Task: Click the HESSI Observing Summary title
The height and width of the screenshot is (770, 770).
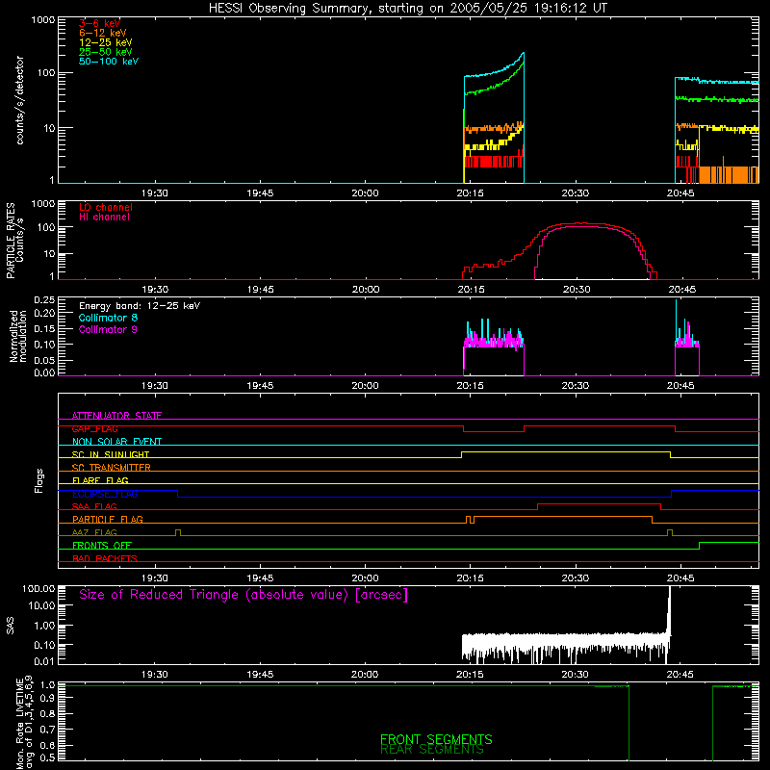Action: 408,9
